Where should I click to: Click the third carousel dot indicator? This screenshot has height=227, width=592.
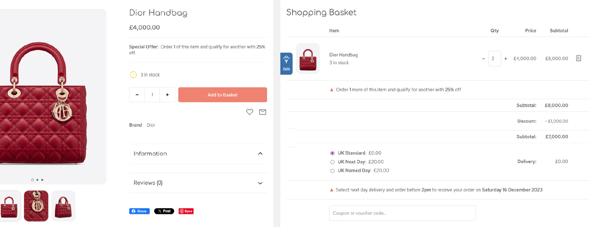42,180
